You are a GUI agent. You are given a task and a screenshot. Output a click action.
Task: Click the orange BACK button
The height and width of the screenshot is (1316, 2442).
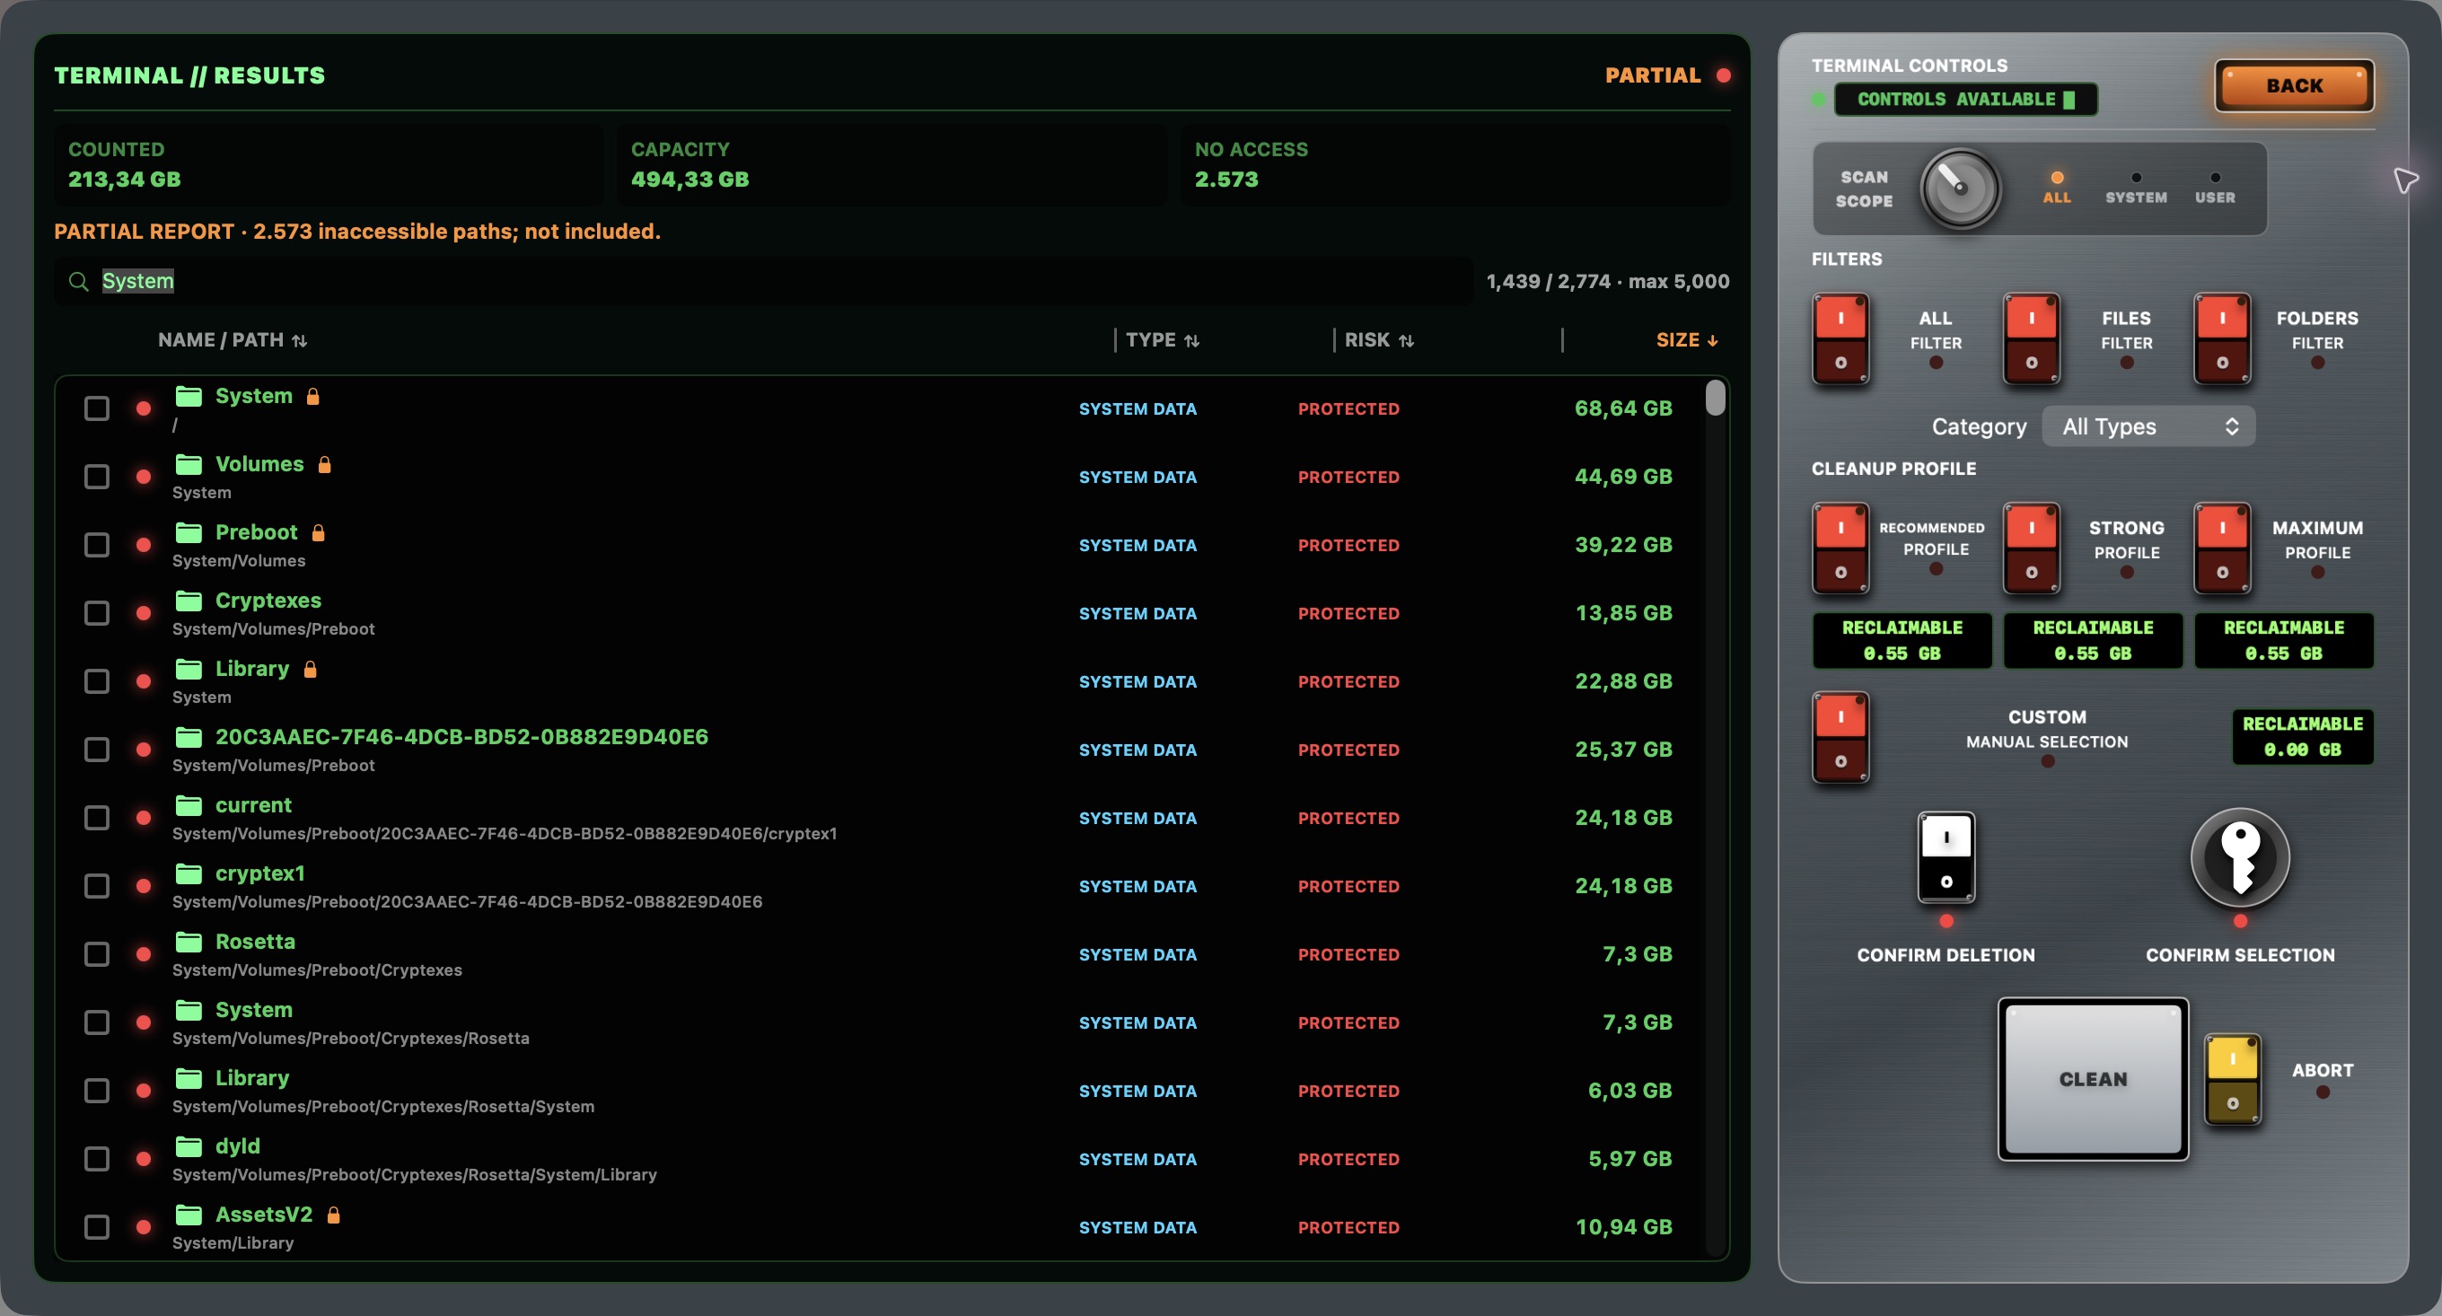pyautogui.click(x=2294, y=86)
